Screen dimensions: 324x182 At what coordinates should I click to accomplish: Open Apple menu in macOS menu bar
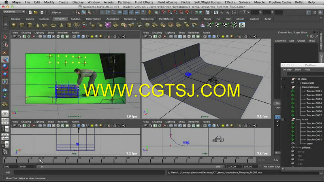click(x=6, y=2)
